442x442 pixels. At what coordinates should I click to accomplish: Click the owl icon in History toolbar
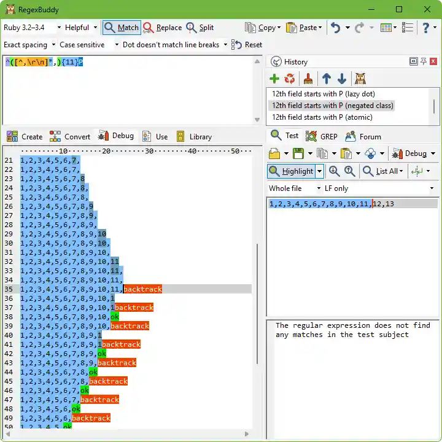pyautogui.click(x=360, y=79)
